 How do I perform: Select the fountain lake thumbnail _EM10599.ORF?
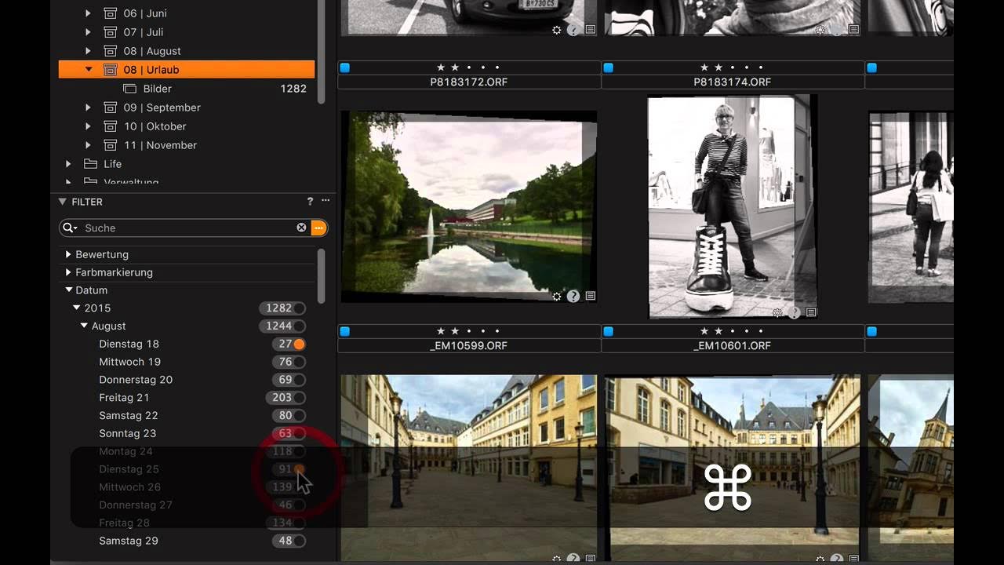[x=469, y=206]
